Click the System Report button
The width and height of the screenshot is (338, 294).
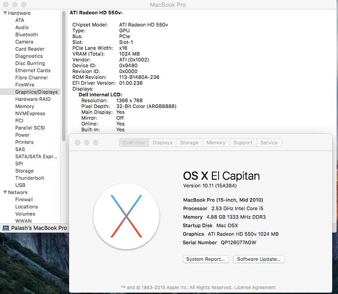(x=206, y=259)
